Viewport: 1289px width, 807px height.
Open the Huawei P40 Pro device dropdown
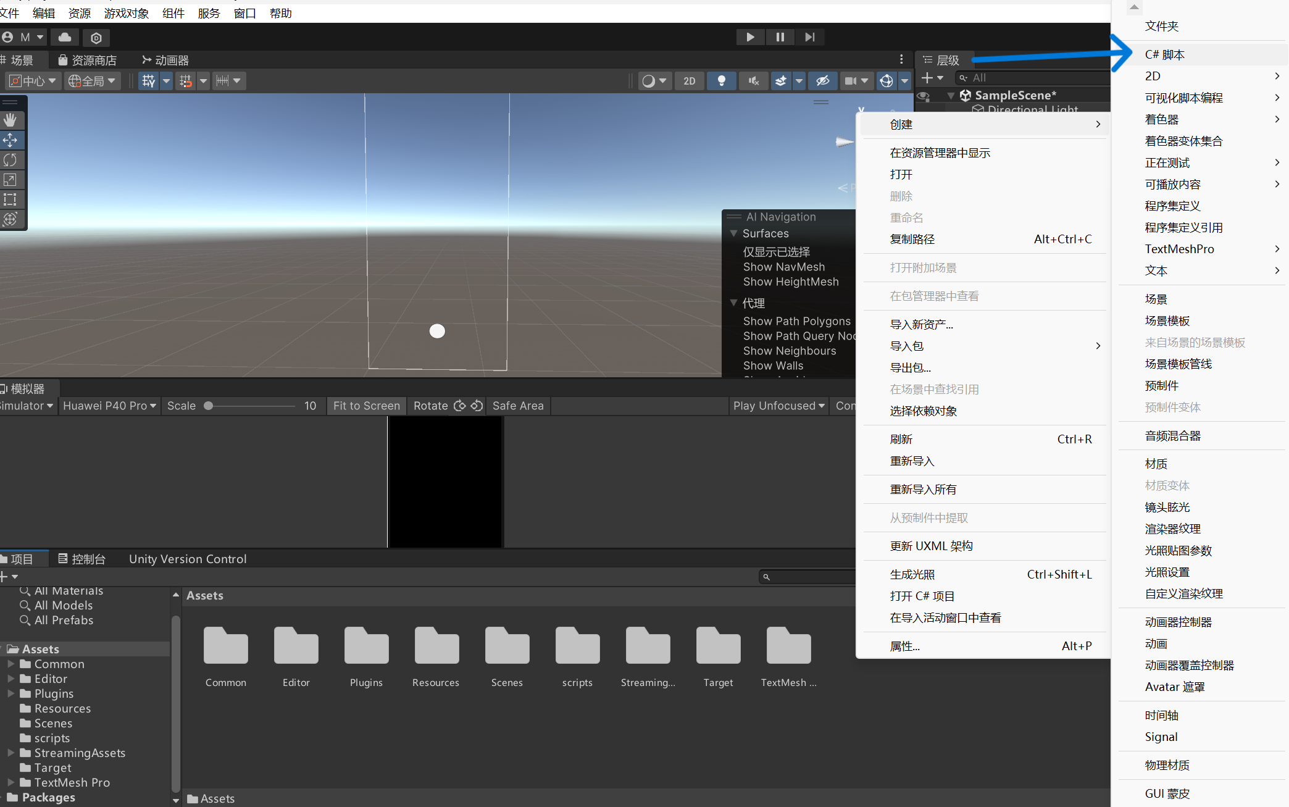(109, 406)
